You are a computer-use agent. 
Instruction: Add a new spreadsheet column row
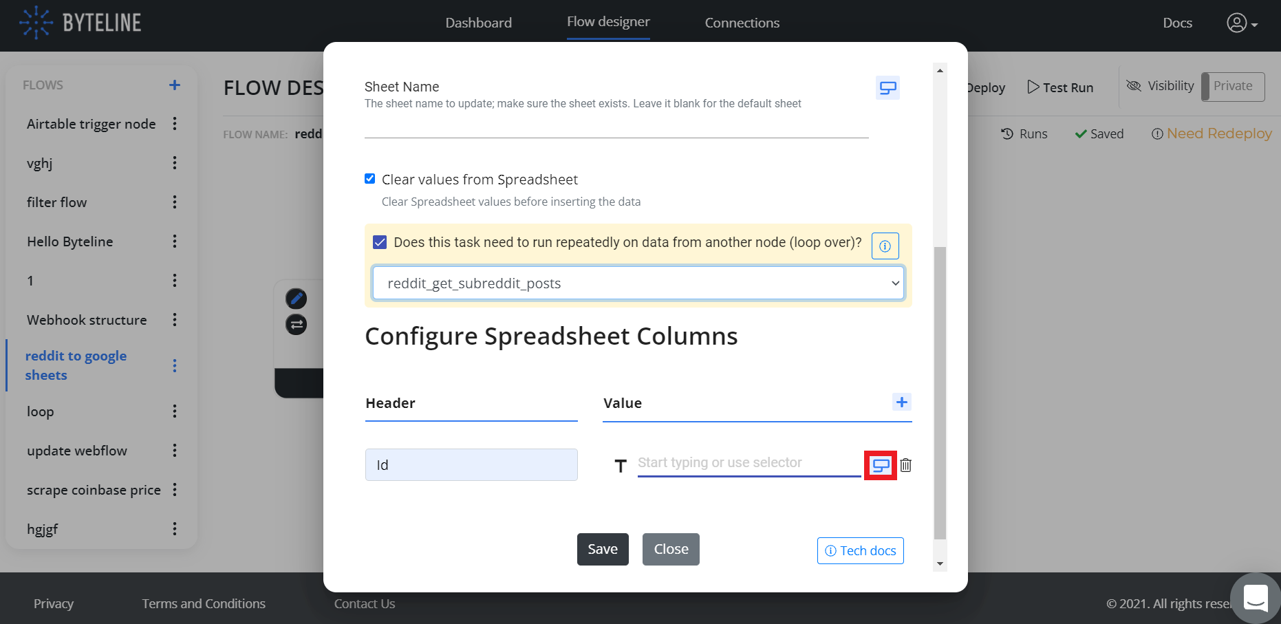tap(902, 402)
